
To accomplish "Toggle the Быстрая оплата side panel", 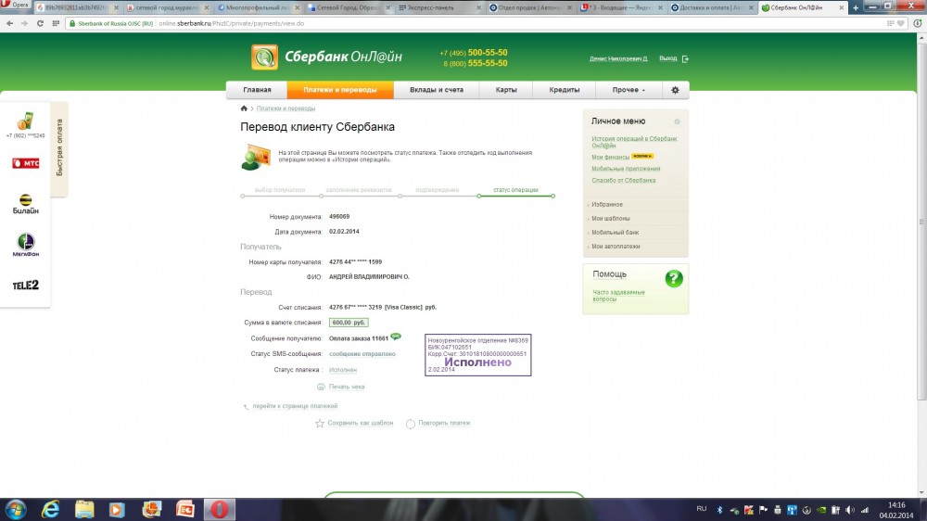I will point(59,147).
